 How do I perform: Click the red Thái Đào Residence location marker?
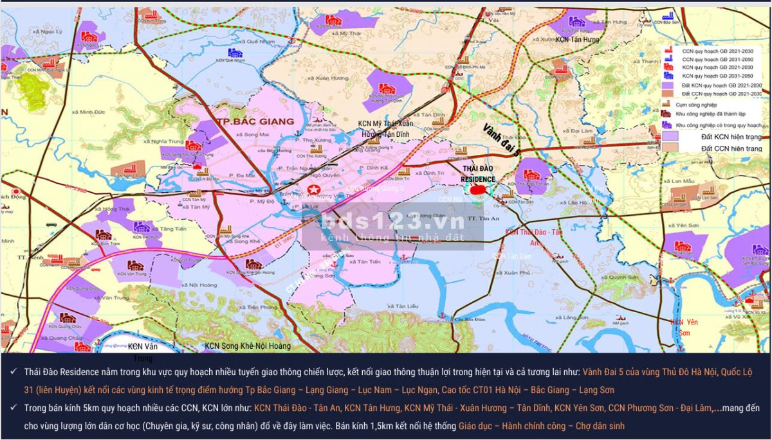point(477,190)
